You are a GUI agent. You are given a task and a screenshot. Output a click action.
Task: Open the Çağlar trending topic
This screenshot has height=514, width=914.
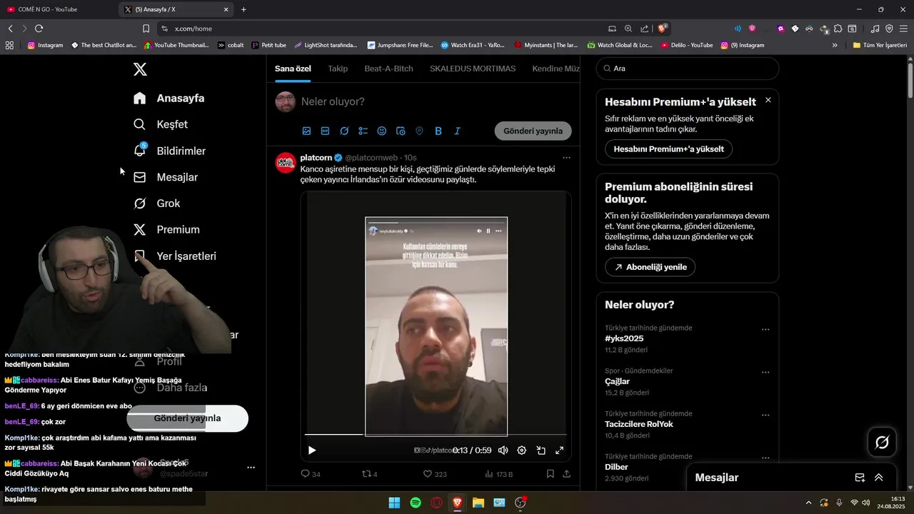pyautogui.click(x=617, y=382)
